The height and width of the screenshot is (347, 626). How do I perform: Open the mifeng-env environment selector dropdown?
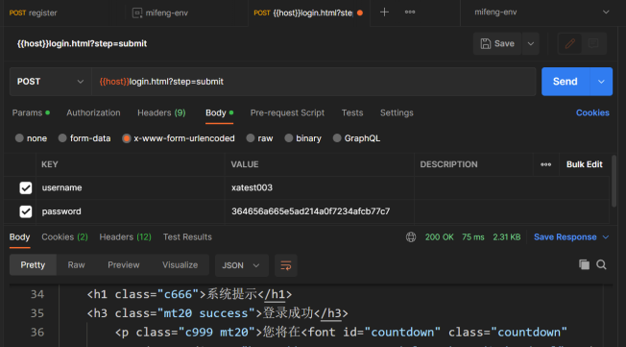point(542,12)
